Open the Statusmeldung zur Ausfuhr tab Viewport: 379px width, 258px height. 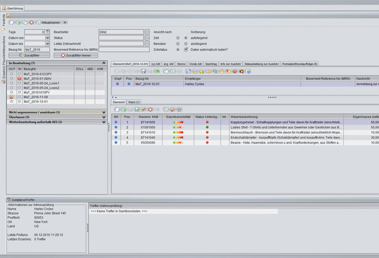click(262, 64)
